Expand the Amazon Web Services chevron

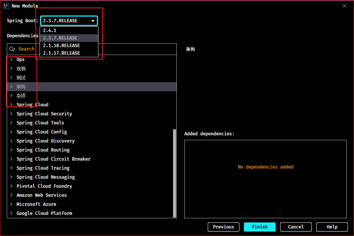tap(11, 195)
